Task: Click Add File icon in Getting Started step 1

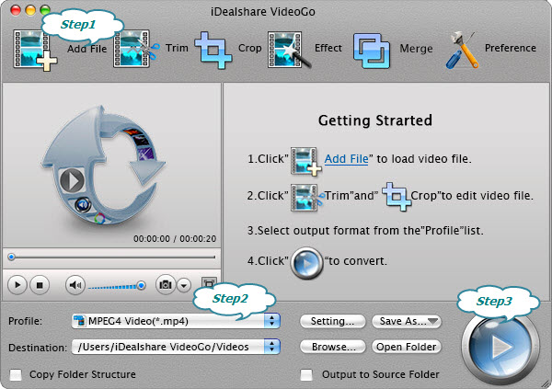Action: pos(305,161)
